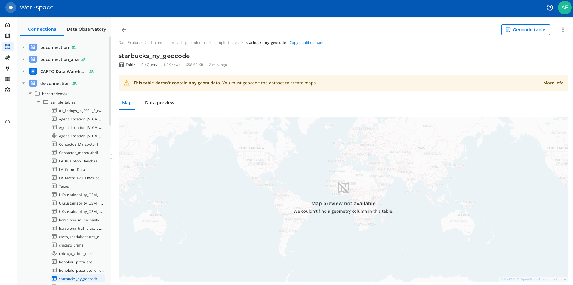This screenshot has width=573, height=285.
Task: Click Copy qualified name link
Action: point(307,43)
